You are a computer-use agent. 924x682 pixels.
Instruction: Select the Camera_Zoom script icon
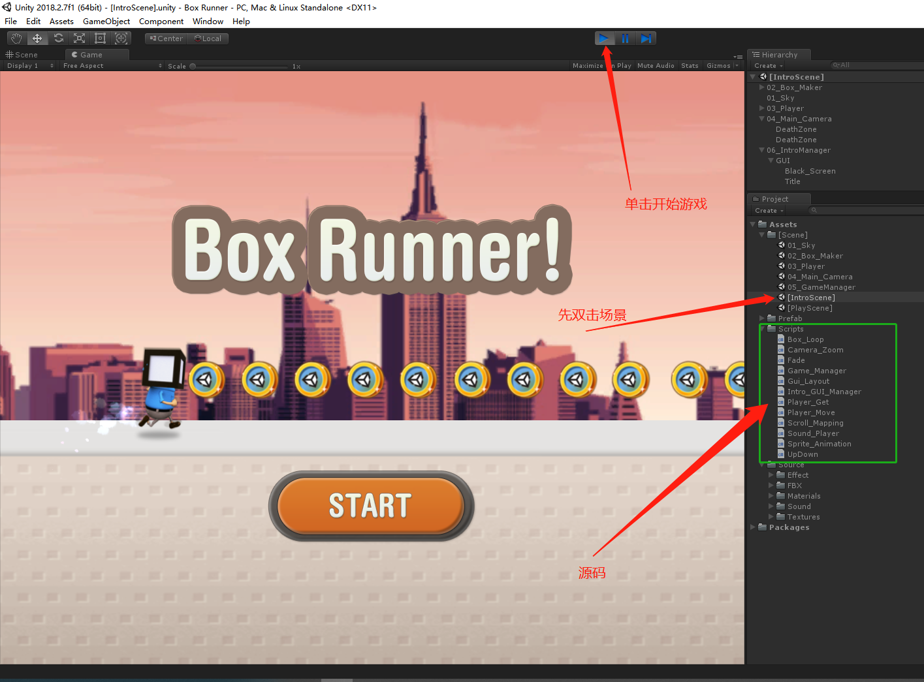[781, 350]
